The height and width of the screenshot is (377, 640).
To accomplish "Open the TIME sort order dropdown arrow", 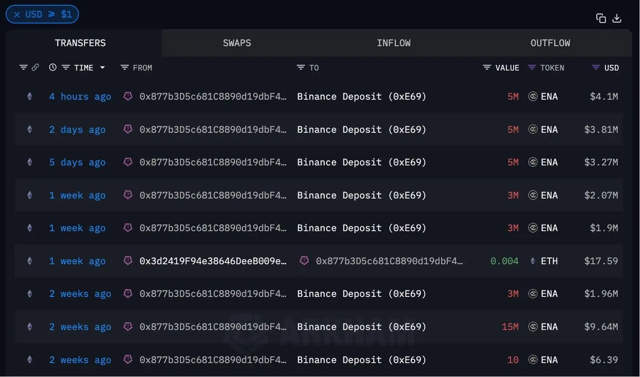I will [x=102, y=67].
